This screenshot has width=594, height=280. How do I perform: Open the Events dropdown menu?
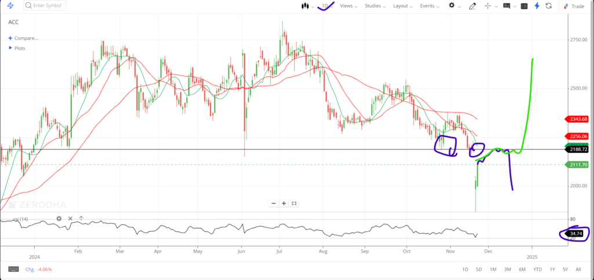(x=430, y=6)
